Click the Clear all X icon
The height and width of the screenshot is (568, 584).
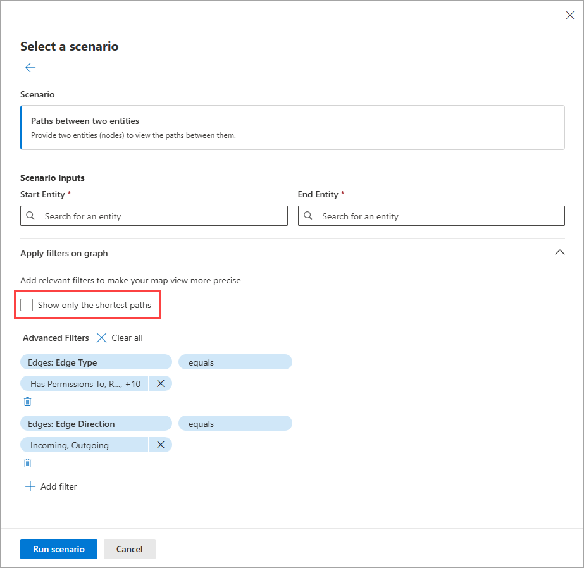coord(102,338)
